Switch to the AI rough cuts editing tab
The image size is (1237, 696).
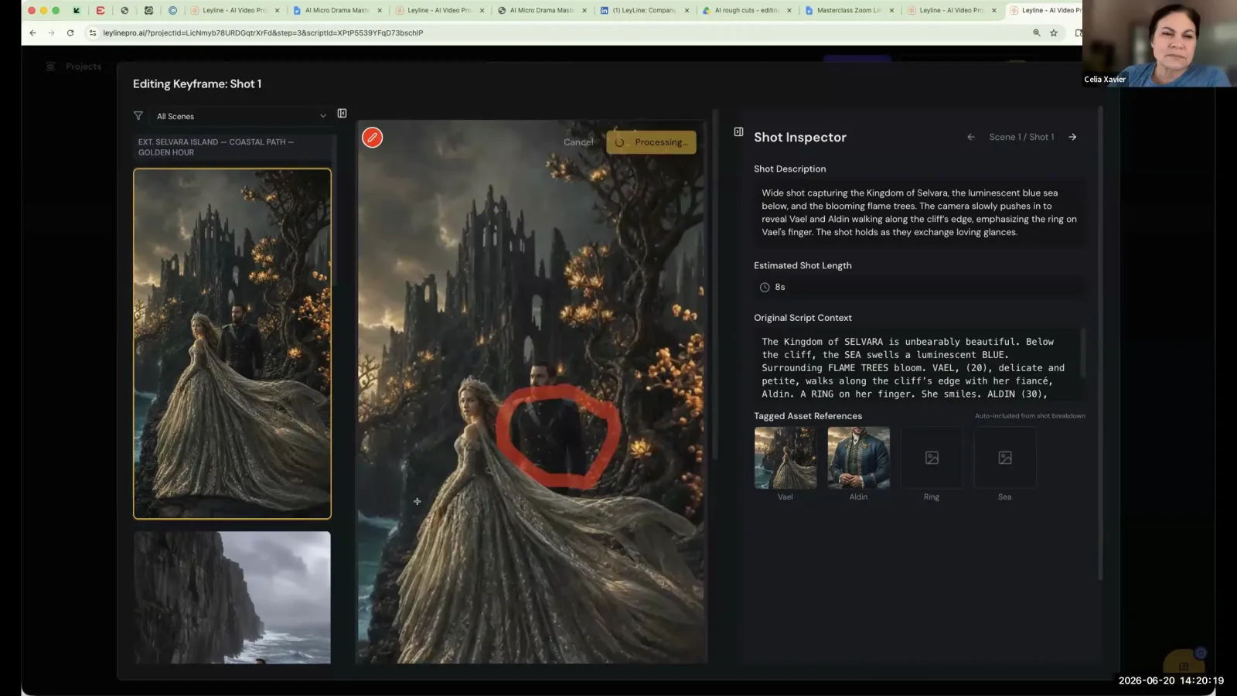pyautogui.click(x=747, y=11)
